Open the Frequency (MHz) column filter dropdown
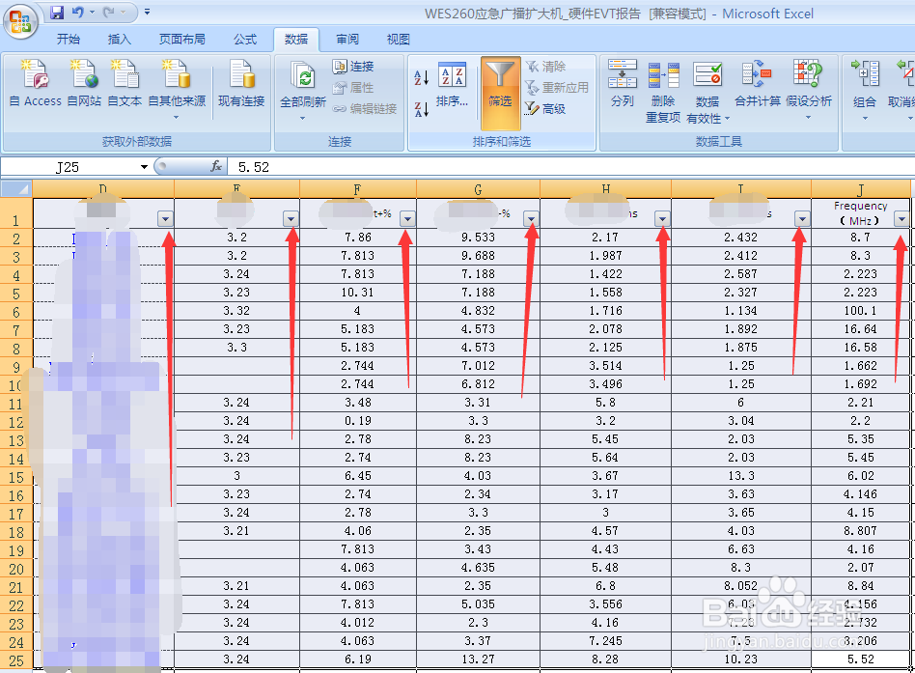This screenshot has width=915, height=673. pos(903,218)
